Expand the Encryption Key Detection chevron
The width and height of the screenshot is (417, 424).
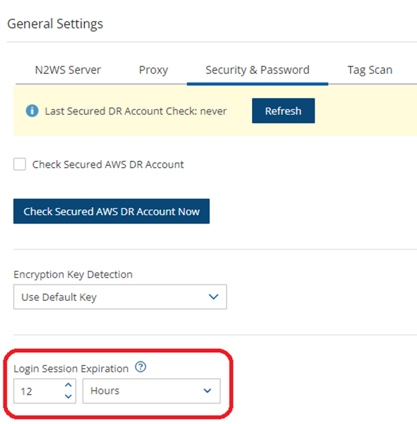[x=213, y=297]
